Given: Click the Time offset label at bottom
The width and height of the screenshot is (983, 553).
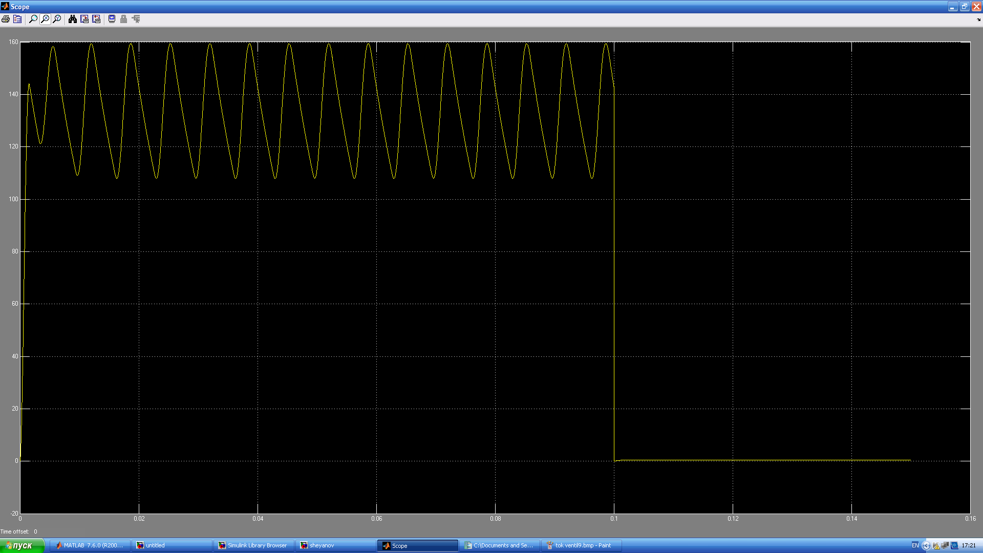Looking at the screenshot, I should tap(15, 532).
